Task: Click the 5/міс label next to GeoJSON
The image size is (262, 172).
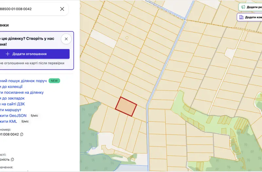Action: tap(34, 116)
